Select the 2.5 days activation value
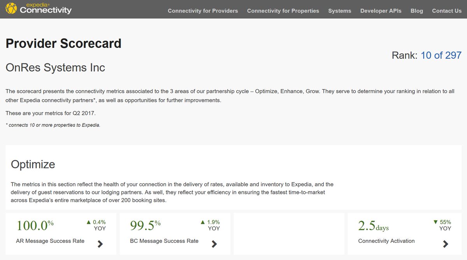This screenshot has height=260, width=467. coord(374,226)
